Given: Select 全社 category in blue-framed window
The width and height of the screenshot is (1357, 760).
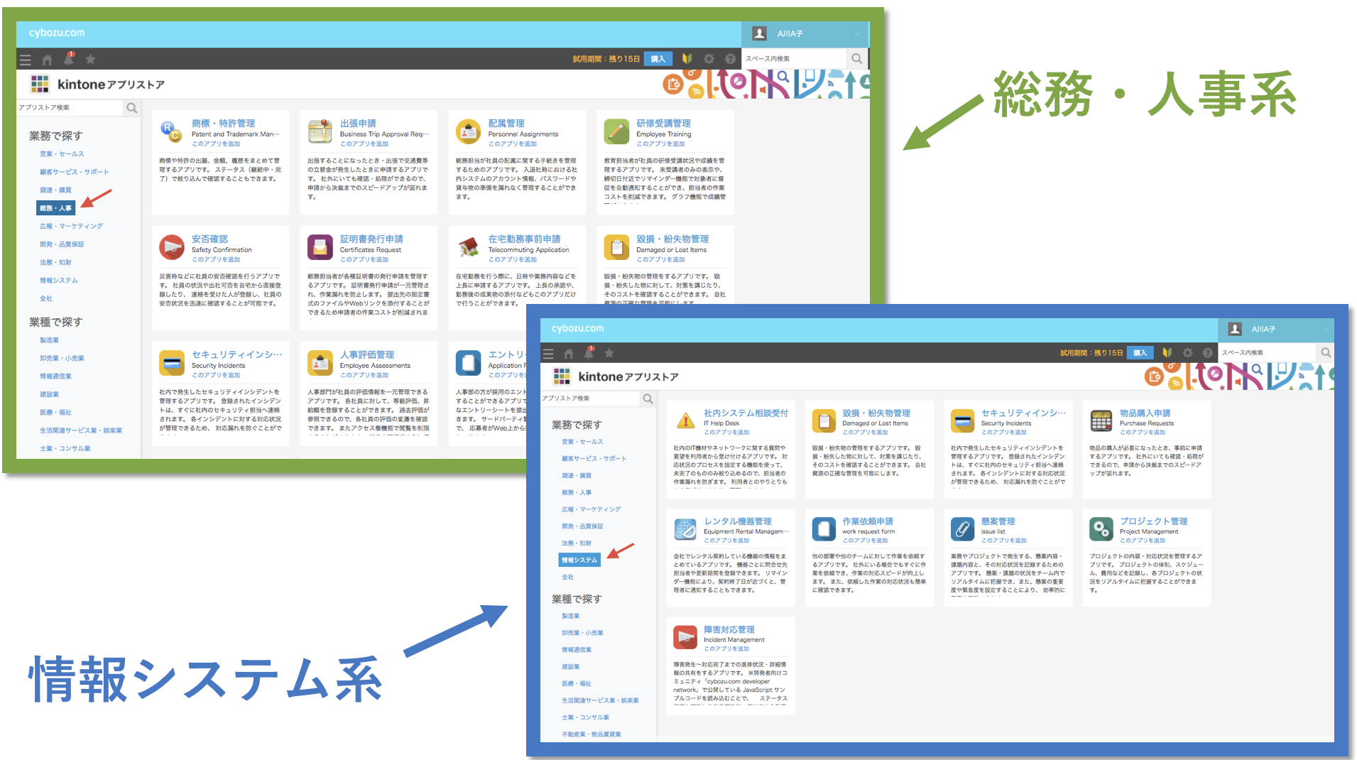Looking at the screenshot, I should coord(567,577).
